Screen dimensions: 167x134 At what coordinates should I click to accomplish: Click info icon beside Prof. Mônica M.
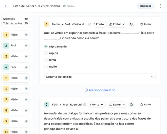(90, 24)
